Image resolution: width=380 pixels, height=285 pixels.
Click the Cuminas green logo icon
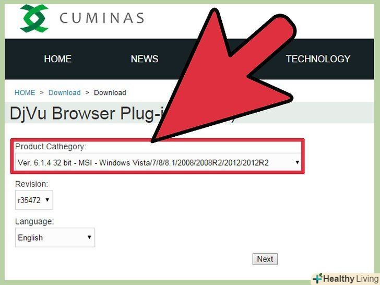pyautogui.click(x=34, y=18)
